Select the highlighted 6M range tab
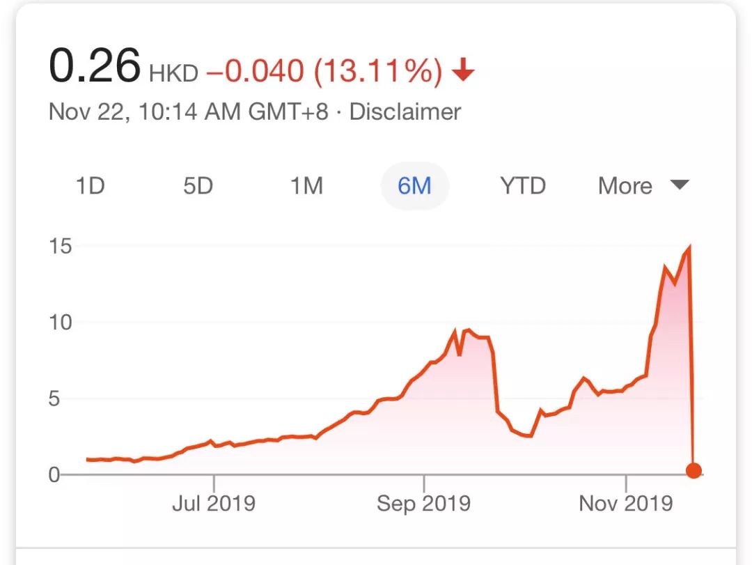 click(415, 186)
